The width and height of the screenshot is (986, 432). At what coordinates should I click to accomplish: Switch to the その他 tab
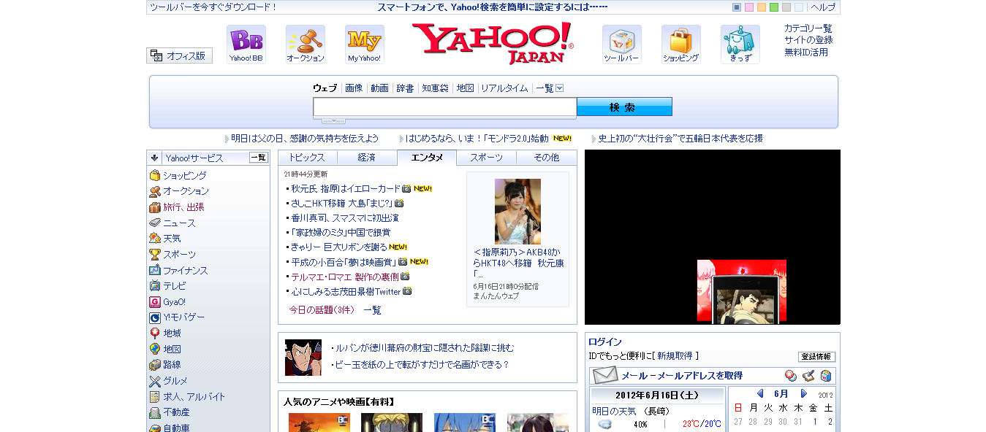[x=546, y=158]
